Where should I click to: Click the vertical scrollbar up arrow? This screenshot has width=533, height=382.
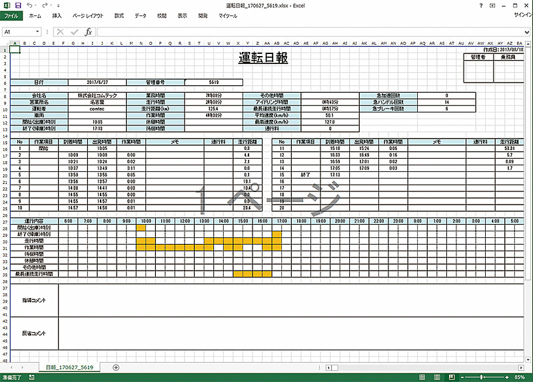click(528, 44)
